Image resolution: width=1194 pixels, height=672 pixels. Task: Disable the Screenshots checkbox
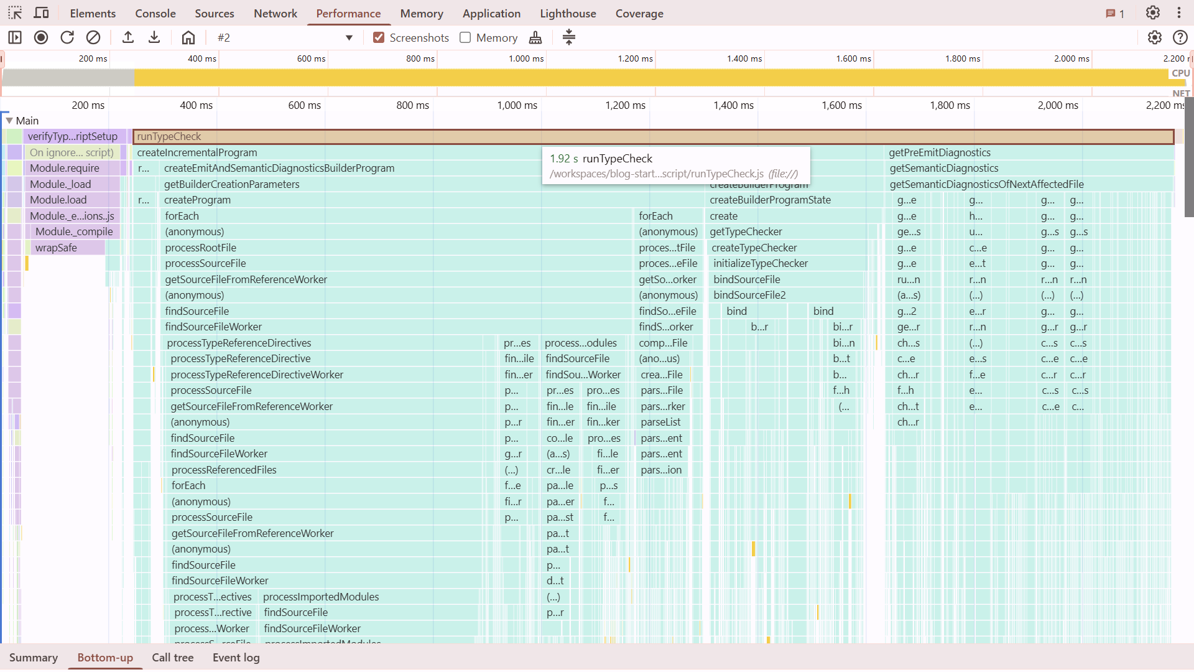coord(379,37)
